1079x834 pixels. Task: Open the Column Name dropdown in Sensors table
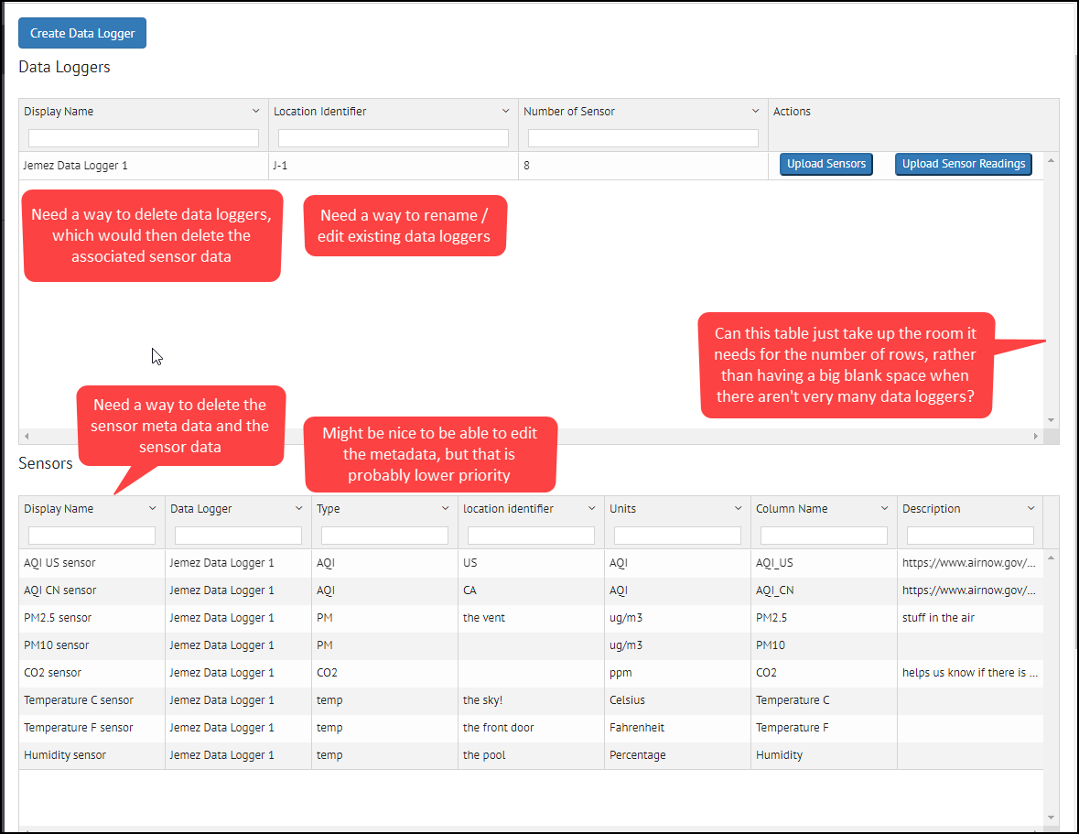pos(884,507)
